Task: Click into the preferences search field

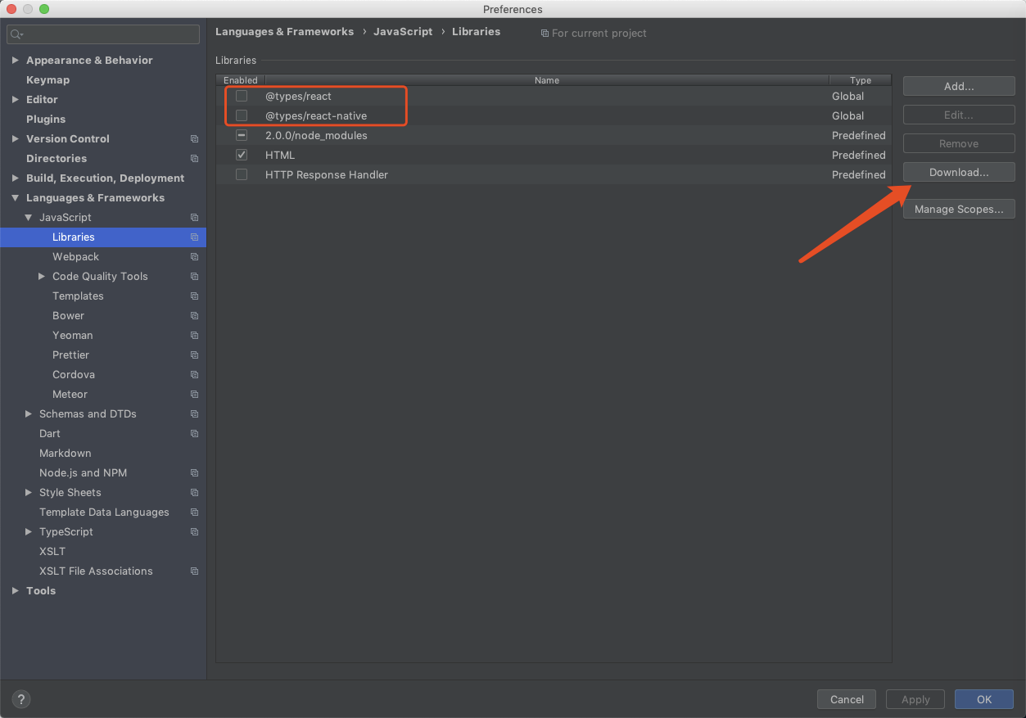Action: (103, 34)
